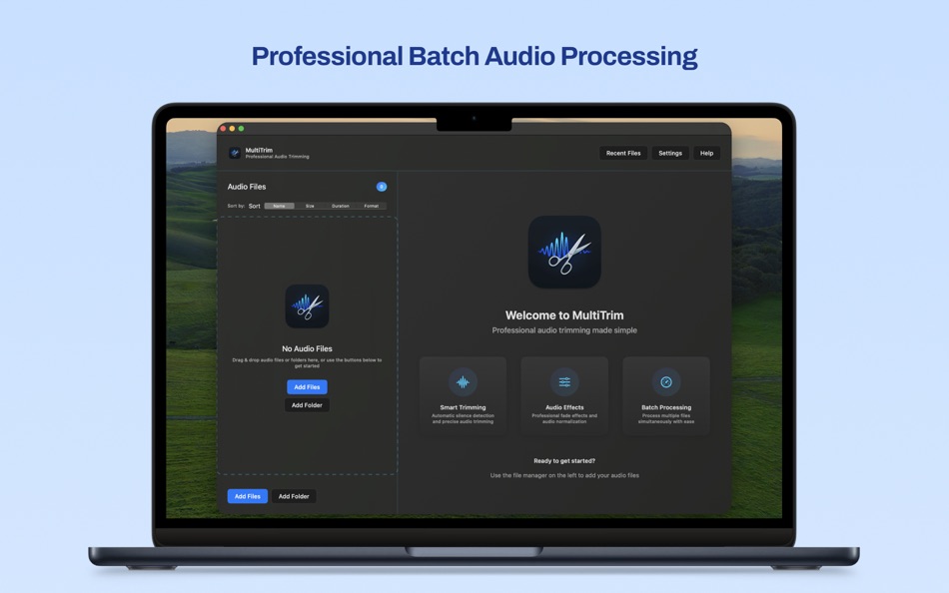The width and height of the screenshot is (949, 593).
Task: Open the Recent Files panel
Action: pyautogui.click(x=622, y=153)
